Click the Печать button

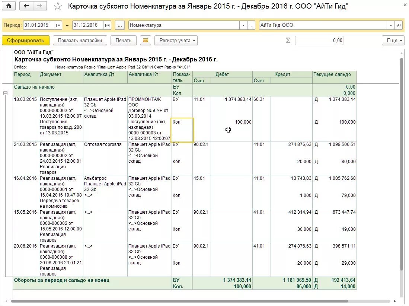[124, 41]
